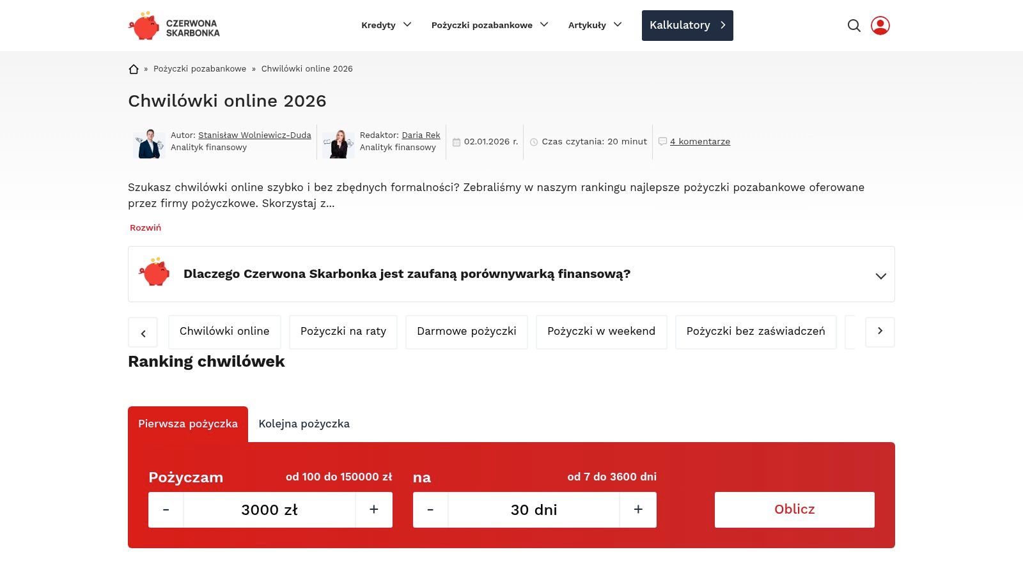Choose the Pożyczki bez zaświadczeń category
Viewport: 1023px width, 575px height.
point(756,332)
